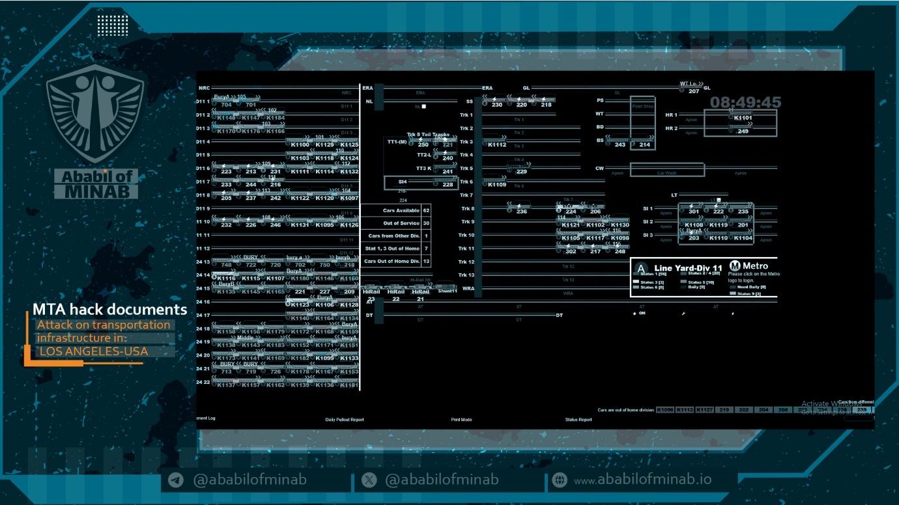Click the wrench legend icon
The height and width of the screenshot is (505, 899).
click(683, 313)
